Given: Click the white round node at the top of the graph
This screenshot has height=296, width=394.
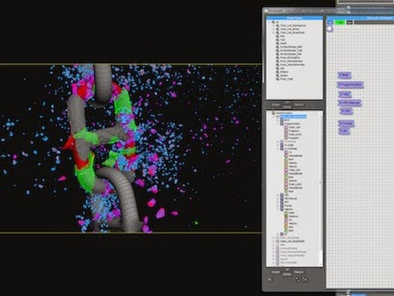Looking at the screenshot, I should coord(329,29).
